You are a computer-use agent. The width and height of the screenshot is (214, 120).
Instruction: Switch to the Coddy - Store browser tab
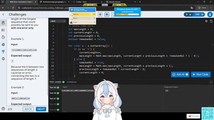pyautogui.click(x=87, y=2)
